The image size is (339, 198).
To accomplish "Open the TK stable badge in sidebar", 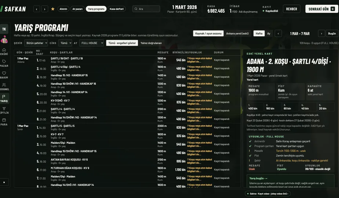I will [4, 29].
